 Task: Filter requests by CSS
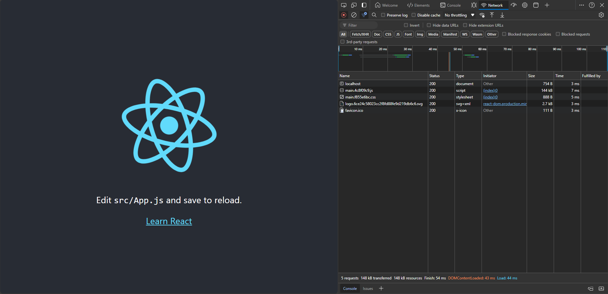(x=388, y=34)
